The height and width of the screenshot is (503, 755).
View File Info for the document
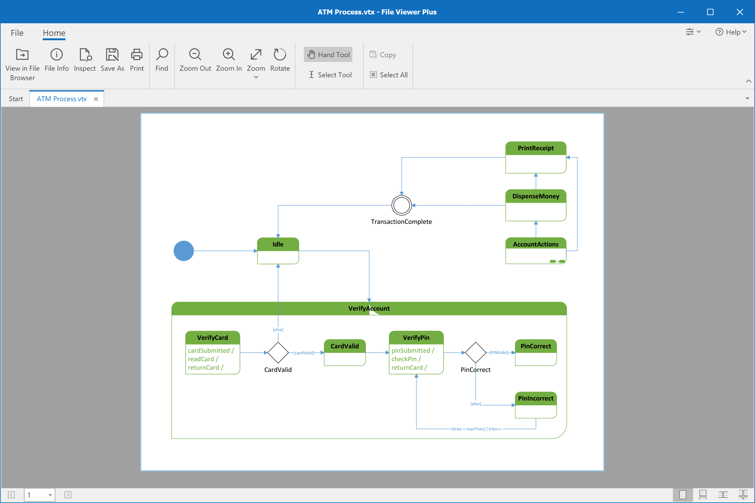(x=57, y=61)
